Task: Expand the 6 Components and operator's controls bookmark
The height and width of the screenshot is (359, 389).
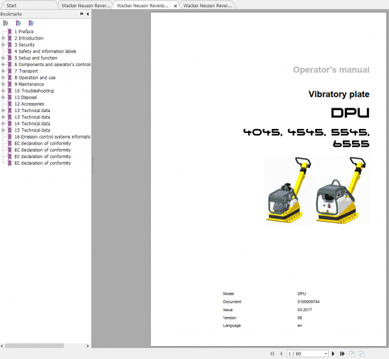Action: 3,64
